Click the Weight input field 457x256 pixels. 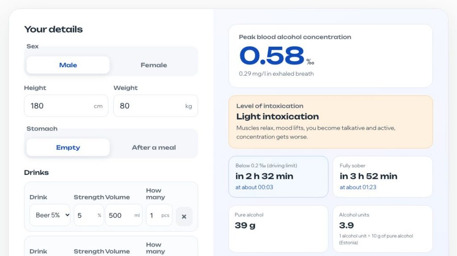tap(156, 106)
